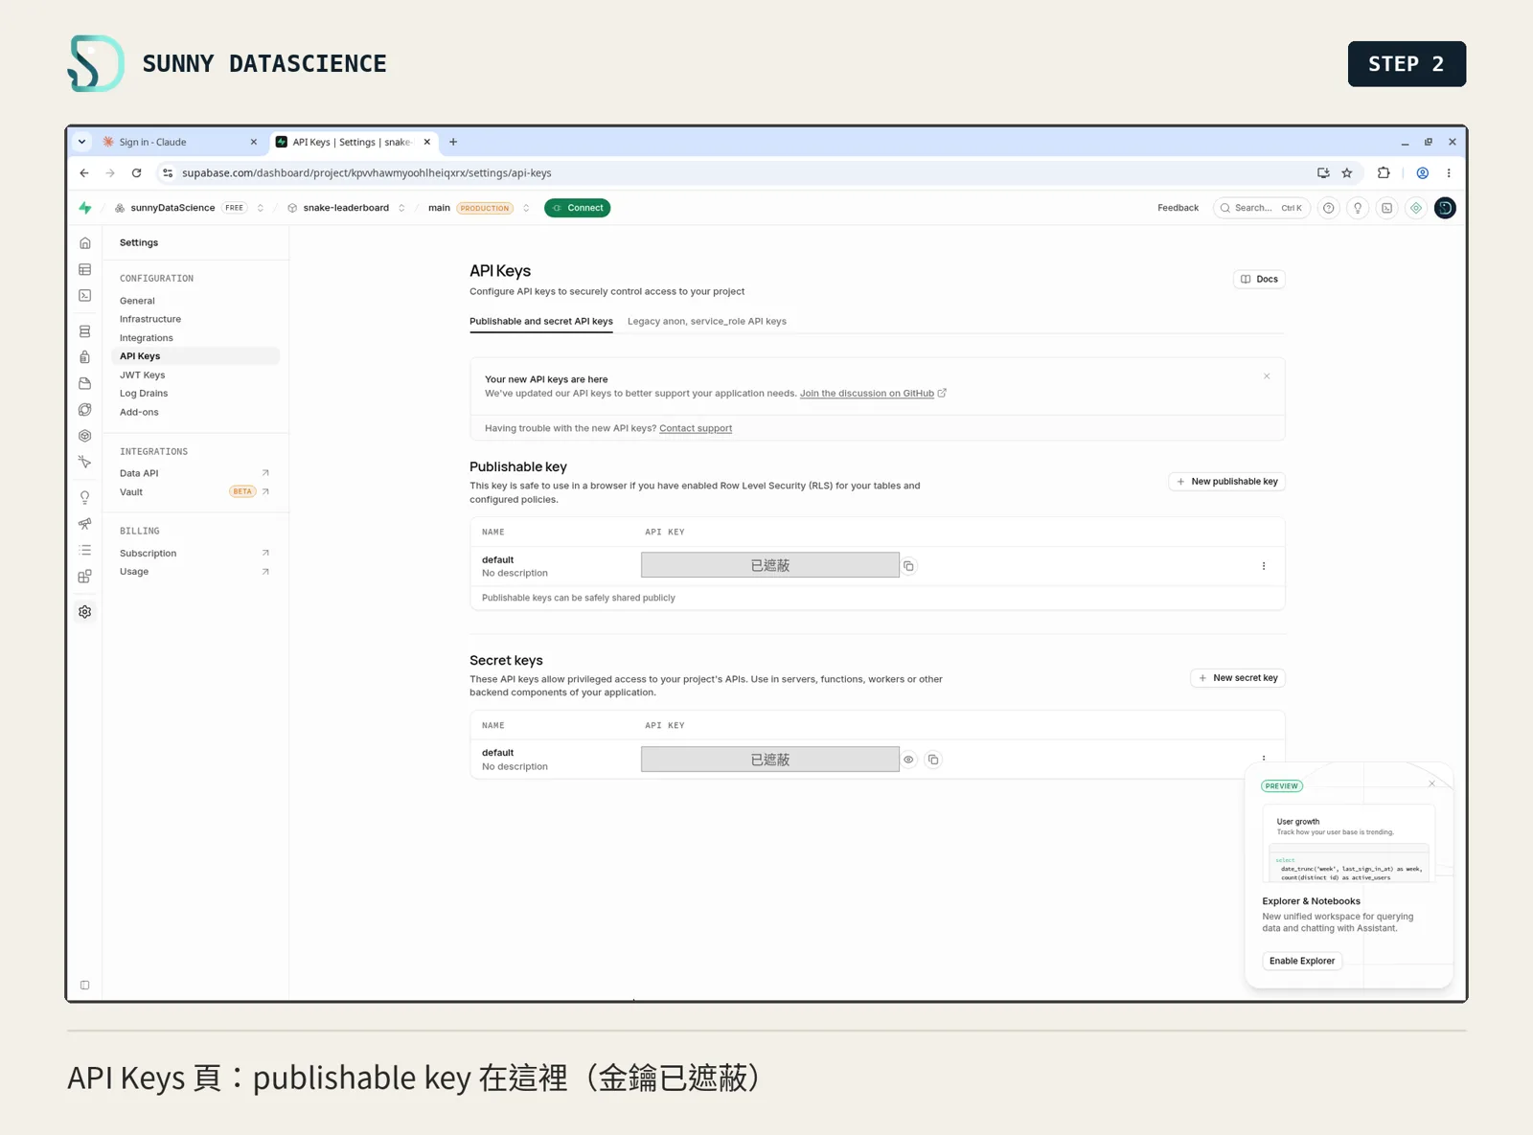1533x1135 pixels.
Task: Click New secret key button
Action: tap(1238, 678)
